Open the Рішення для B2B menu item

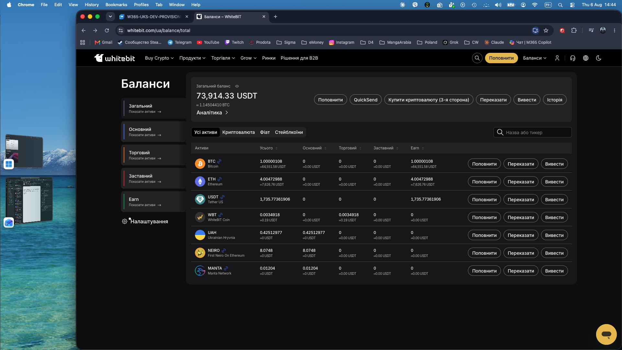299,58
